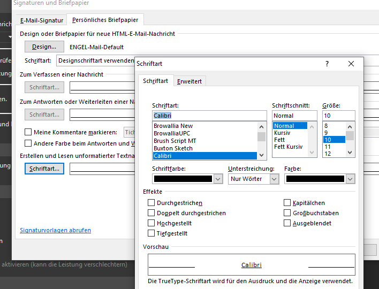Click the Schriftschnitt input field

[x=294, y=116]
